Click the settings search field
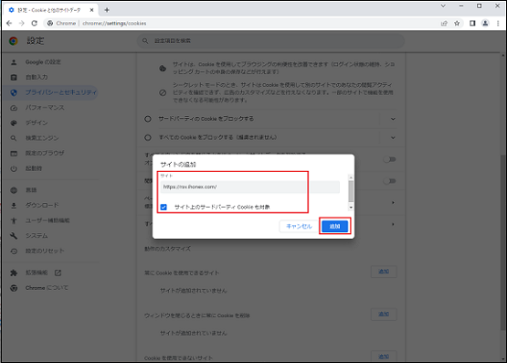507x363 pixels. pyautogui.click(x=271, y=41)
